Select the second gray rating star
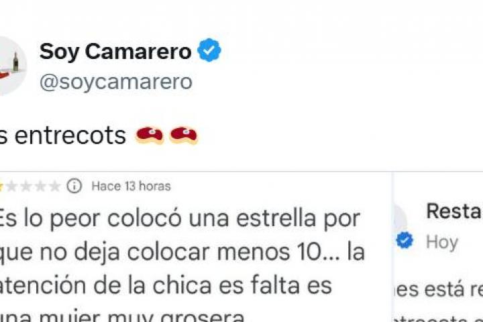This screenshot has width=483, height=322. (11, 186)
